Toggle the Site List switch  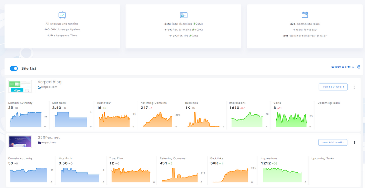tap(14, 68)
